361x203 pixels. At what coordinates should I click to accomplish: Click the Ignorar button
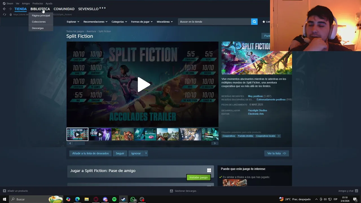tap(136, 153)
